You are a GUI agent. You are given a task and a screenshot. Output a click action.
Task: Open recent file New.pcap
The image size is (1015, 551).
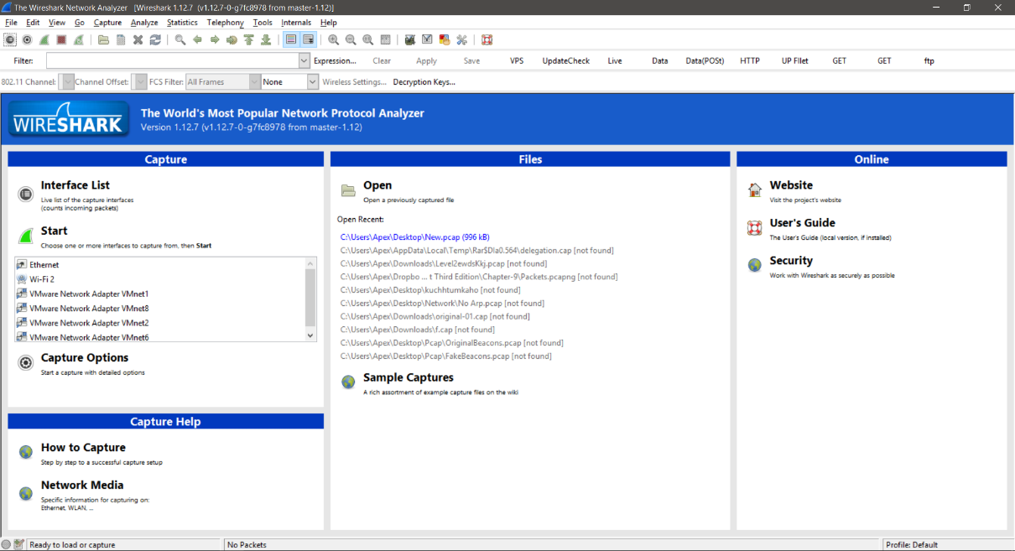click(x=414, y=237)
